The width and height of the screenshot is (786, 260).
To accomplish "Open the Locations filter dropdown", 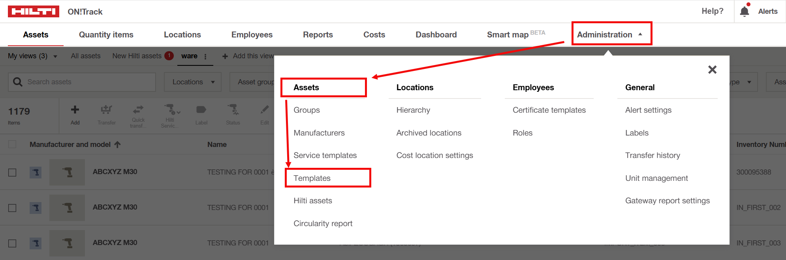I will [x=193, y=82].
